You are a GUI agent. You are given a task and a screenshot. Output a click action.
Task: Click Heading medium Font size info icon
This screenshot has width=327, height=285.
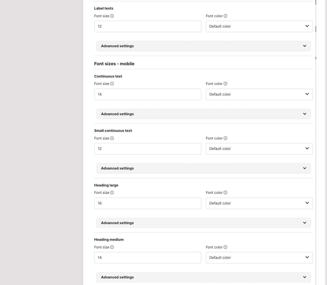click(112, 247)
